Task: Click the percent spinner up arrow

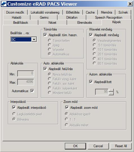Action: click(x=111, y=90)
